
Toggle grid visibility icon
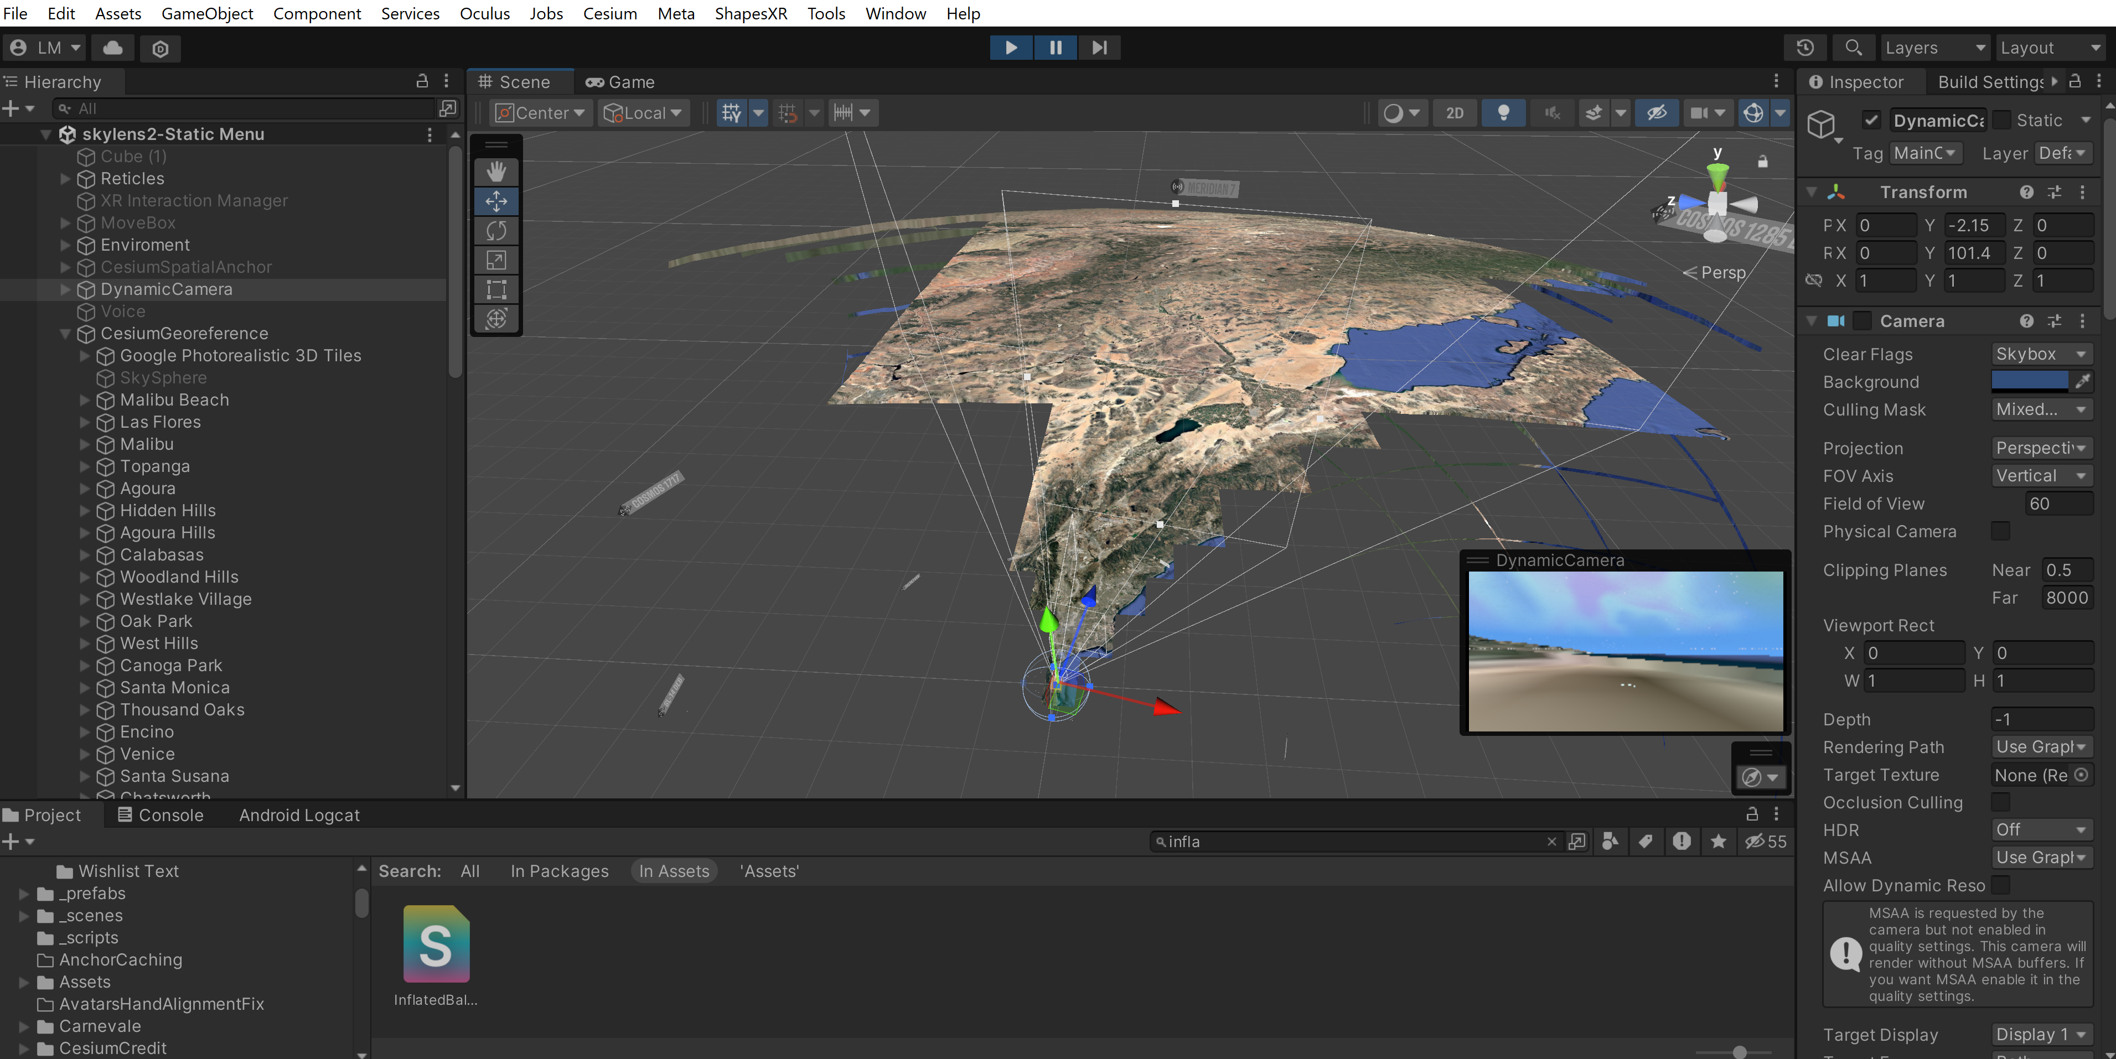pyautogui.click(x=731, y=112)
